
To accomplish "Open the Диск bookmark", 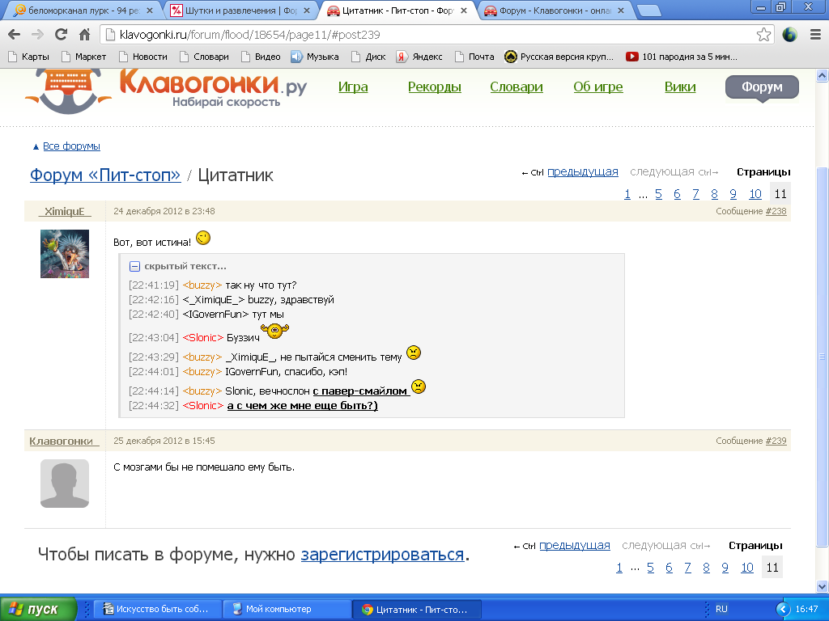I will click(368, 57).
